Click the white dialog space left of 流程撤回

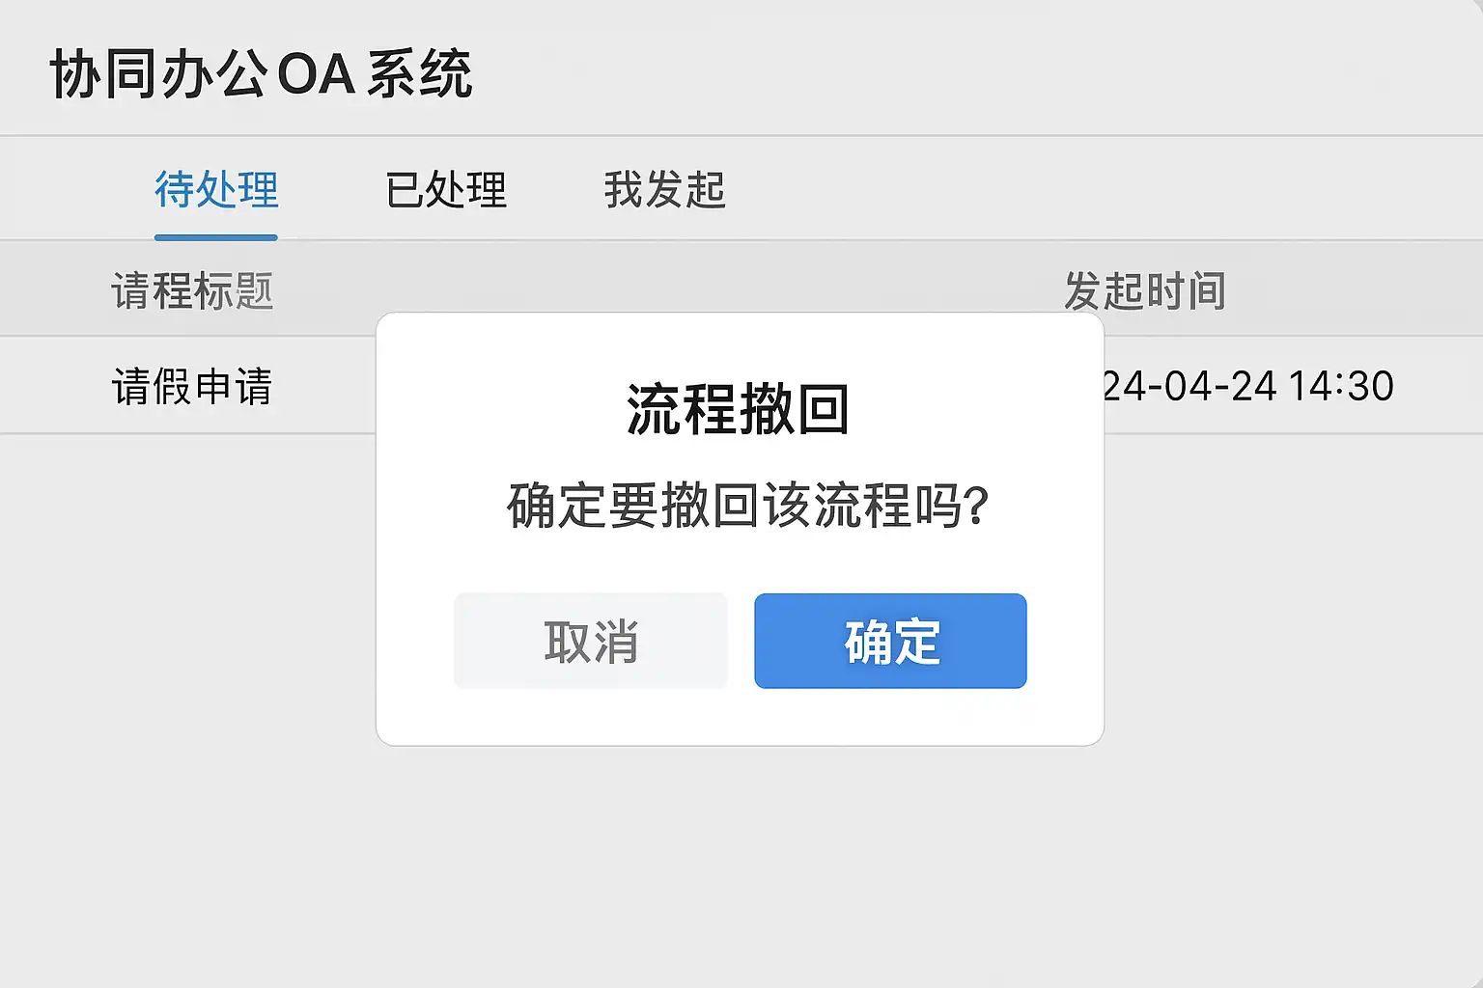[x=483, y=409]
